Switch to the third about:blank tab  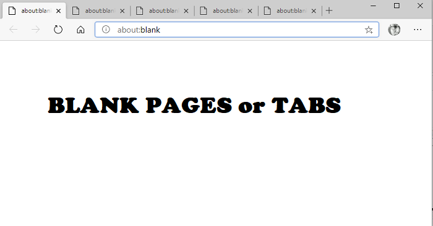click(x=162, y=10)
